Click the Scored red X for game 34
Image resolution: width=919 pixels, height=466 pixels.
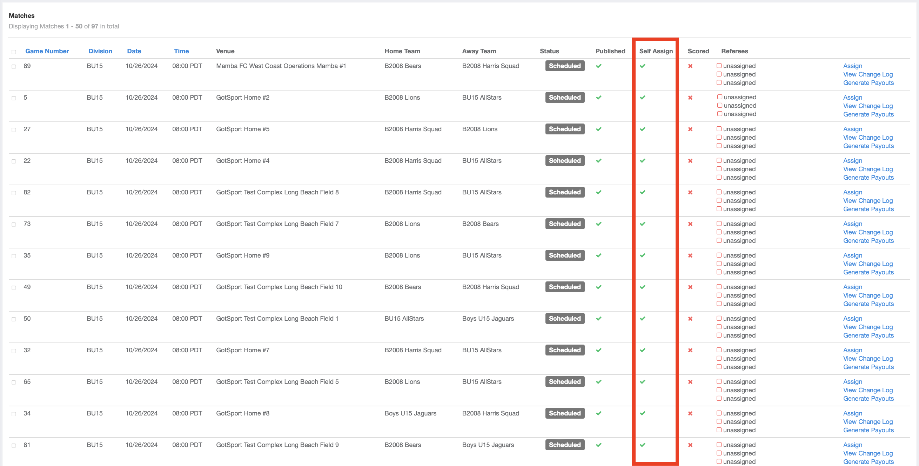coord(690,414)
